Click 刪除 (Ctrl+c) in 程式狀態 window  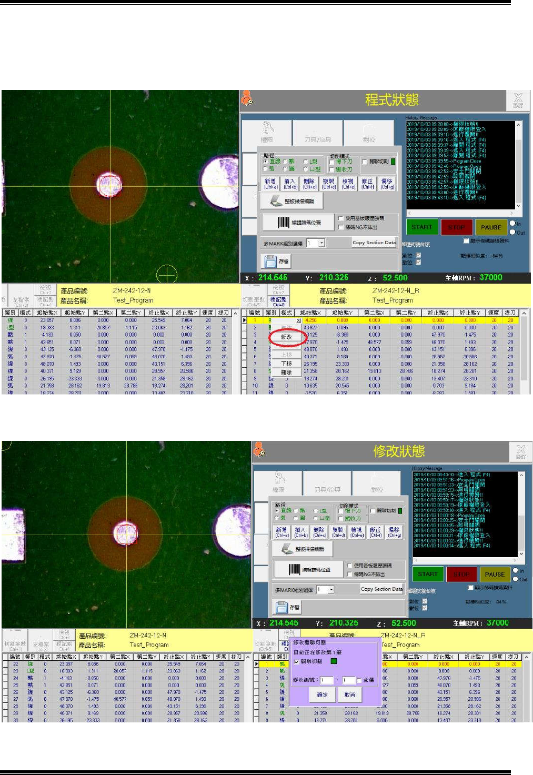click(309, 183)
